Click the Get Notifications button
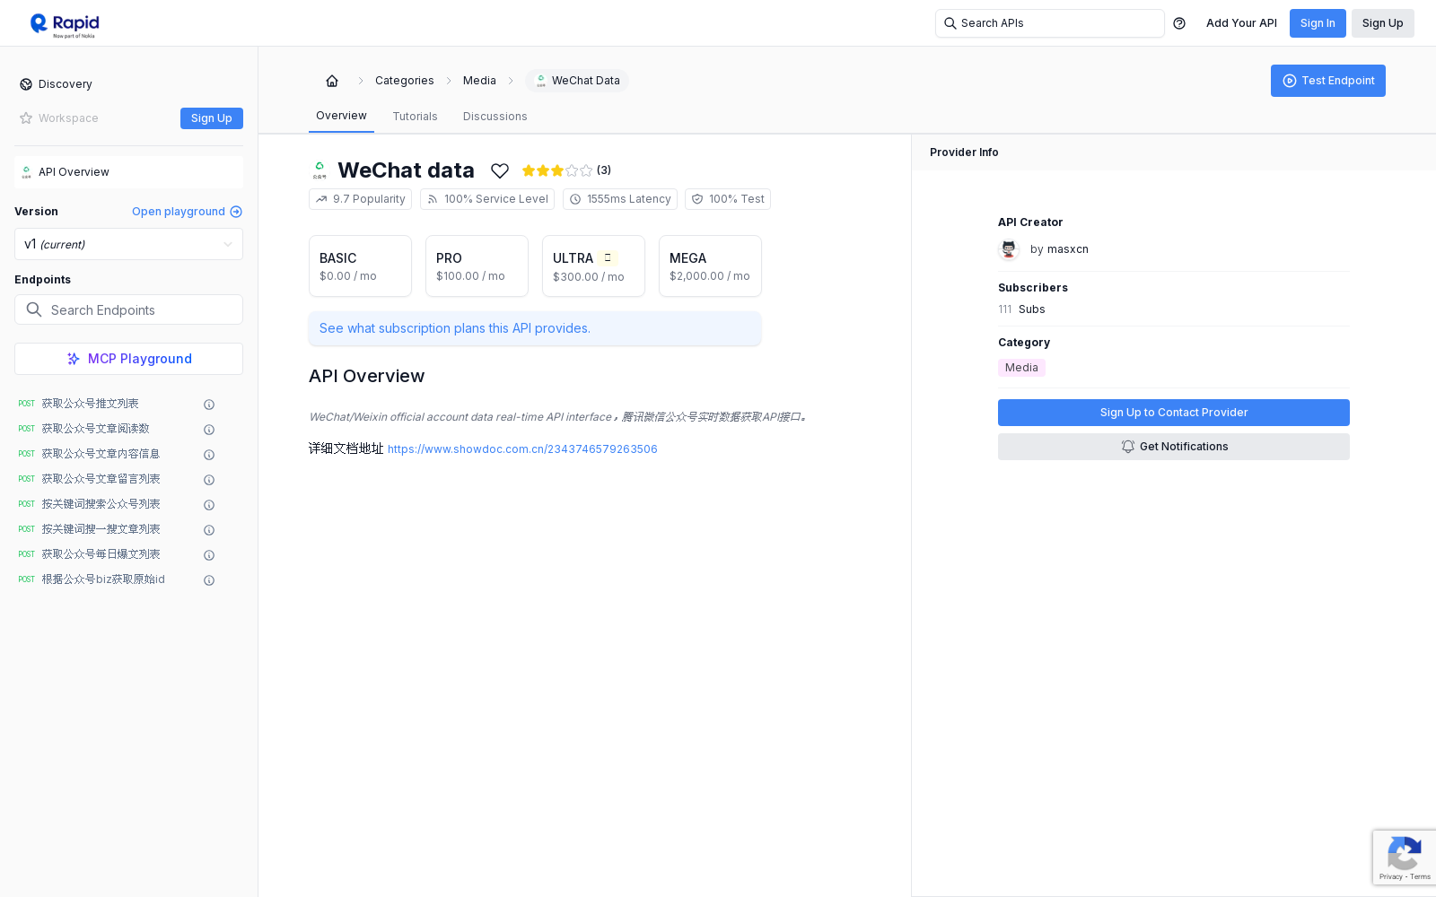Viewport: 1436px width, 897px height. pyautogui.click(x=1174, y=447)
